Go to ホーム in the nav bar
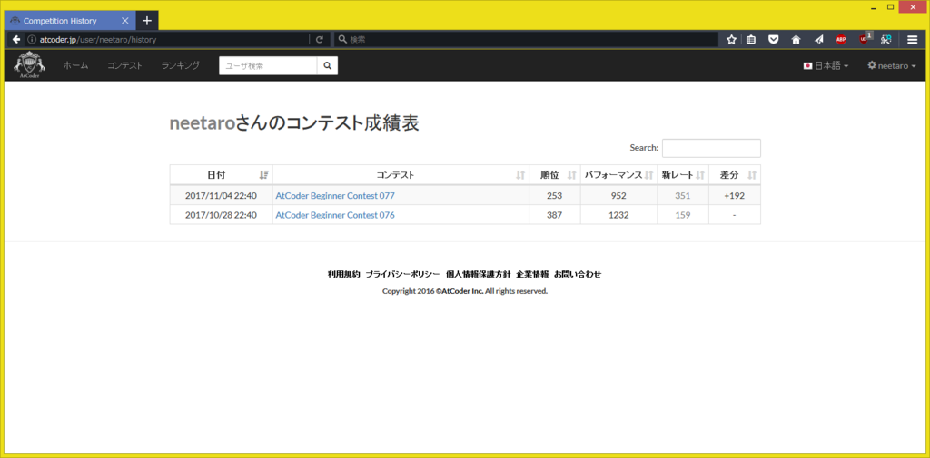Screen dimensions: 930x458 click(76, 66)
